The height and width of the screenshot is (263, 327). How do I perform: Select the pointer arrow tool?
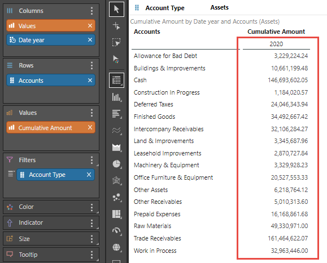(x=116, y=9)
